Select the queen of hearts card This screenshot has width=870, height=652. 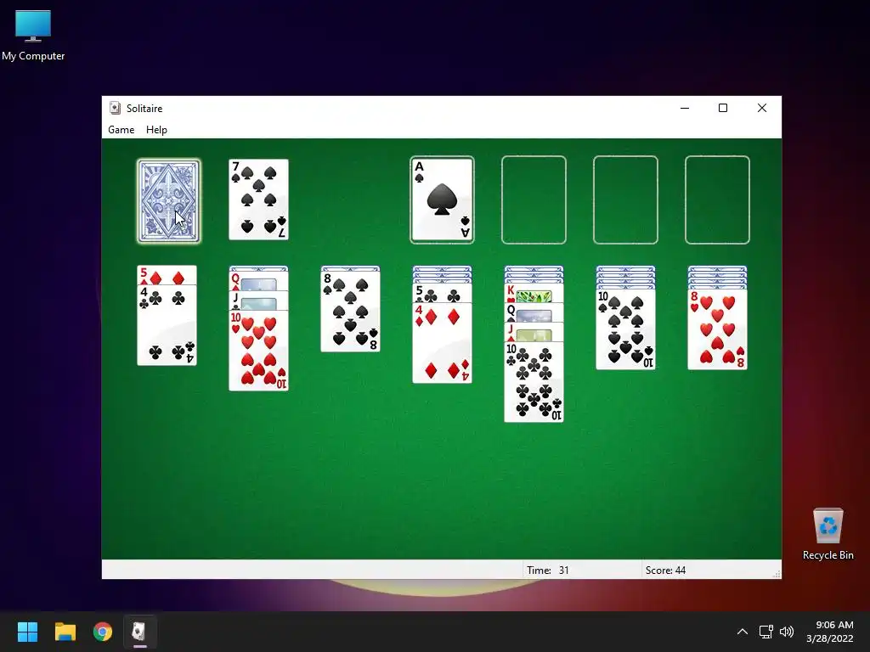pos(258,283)
